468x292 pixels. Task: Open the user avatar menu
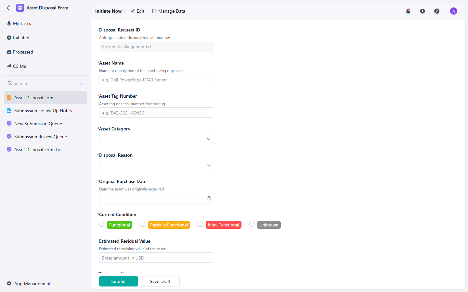point(454,11)
